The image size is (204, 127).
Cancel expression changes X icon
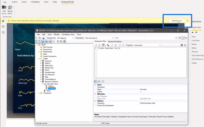[99, 45]
